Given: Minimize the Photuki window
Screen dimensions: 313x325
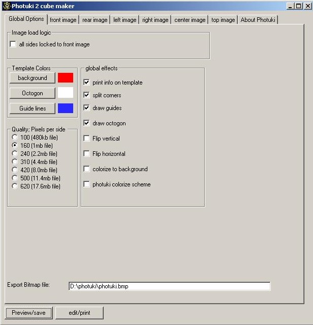Looking at the screenshot, I should (x=290, y=6).
